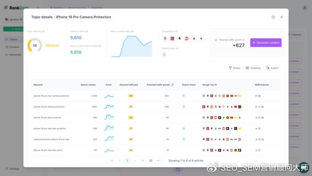Click the Keyword difficulty column header
The width and height of the screenshot is (312, 176).
(129, 85)
